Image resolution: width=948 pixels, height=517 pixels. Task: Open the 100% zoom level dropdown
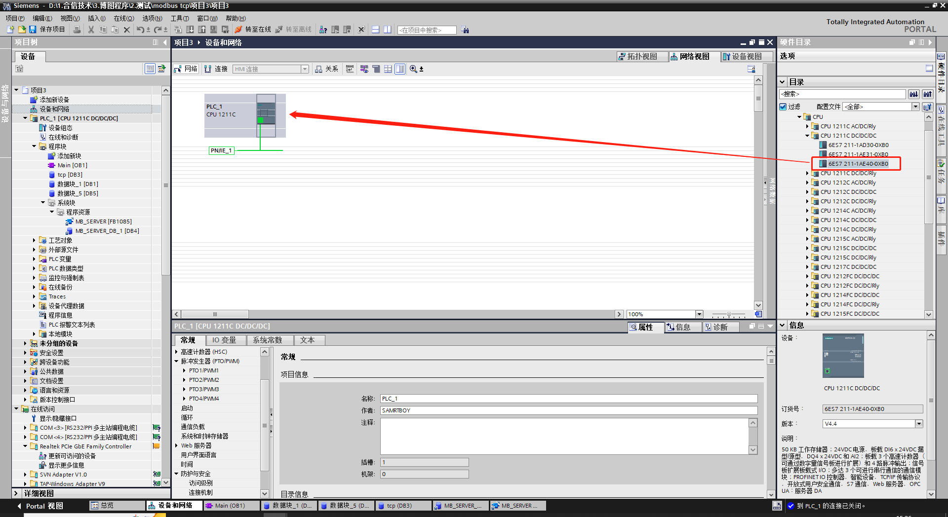pos(699,314)
